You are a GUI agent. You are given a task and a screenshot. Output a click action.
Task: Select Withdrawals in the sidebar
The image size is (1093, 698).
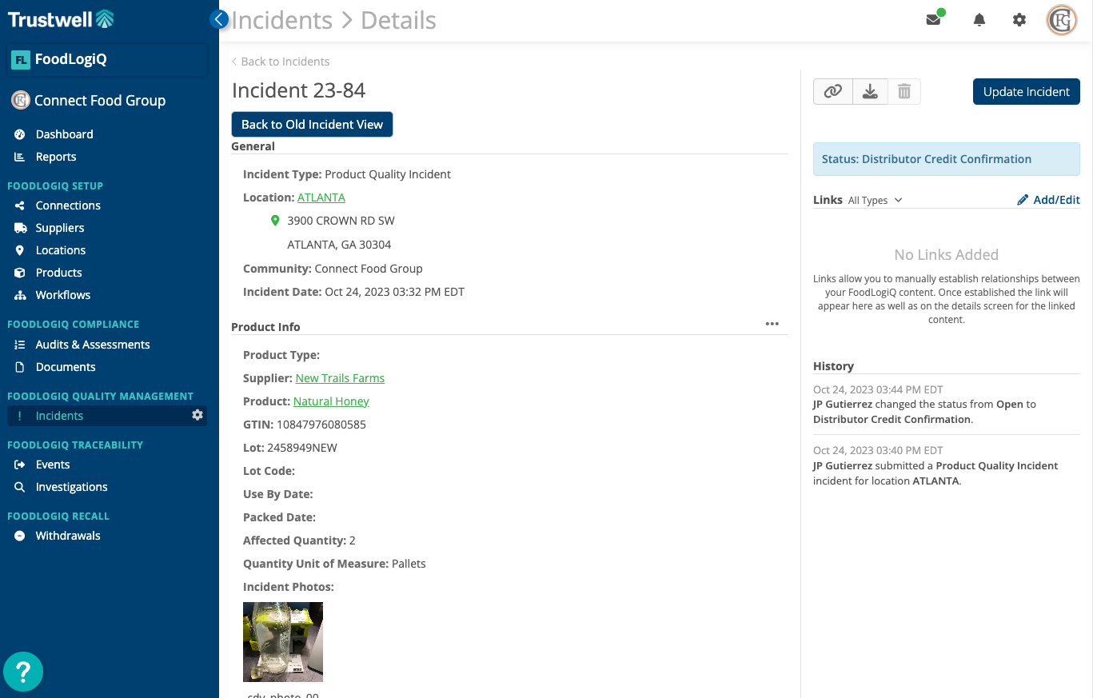(x=68, y=536)
